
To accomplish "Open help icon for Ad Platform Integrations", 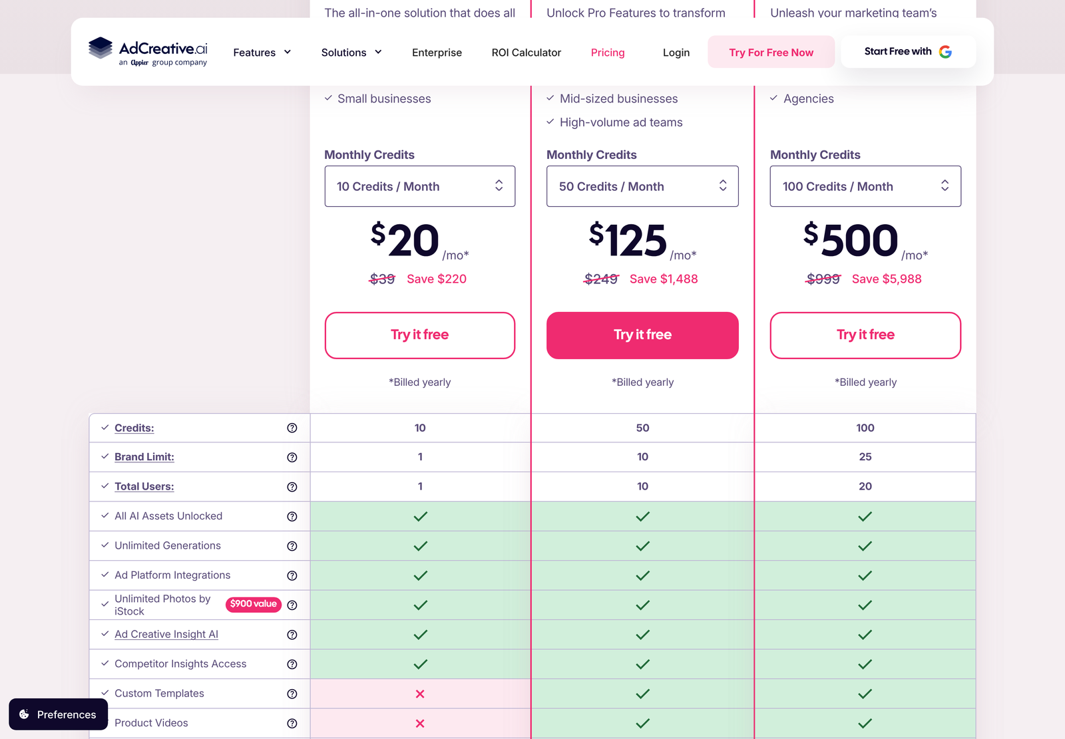I will click(292, 576).
